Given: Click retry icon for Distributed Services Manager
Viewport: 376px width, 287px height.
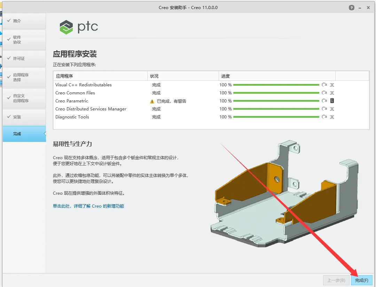Looking at the screenshot, I should coord(324,109).
